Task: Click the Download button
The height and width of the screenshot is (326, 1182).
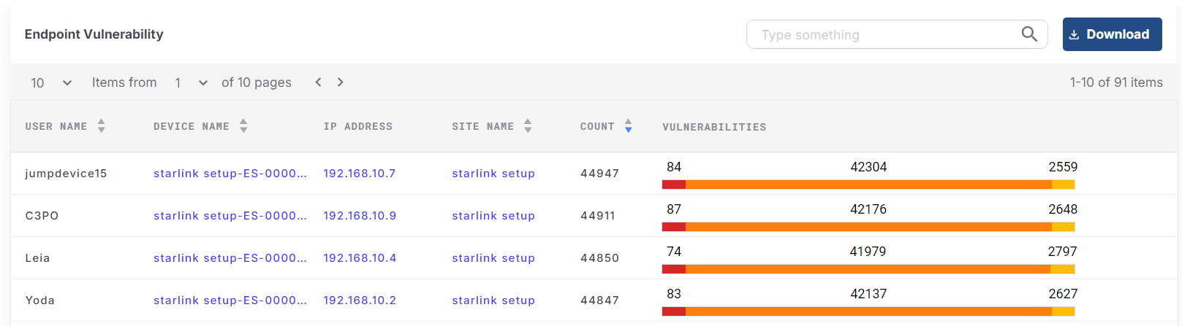Action: [x=1112, y=34]
